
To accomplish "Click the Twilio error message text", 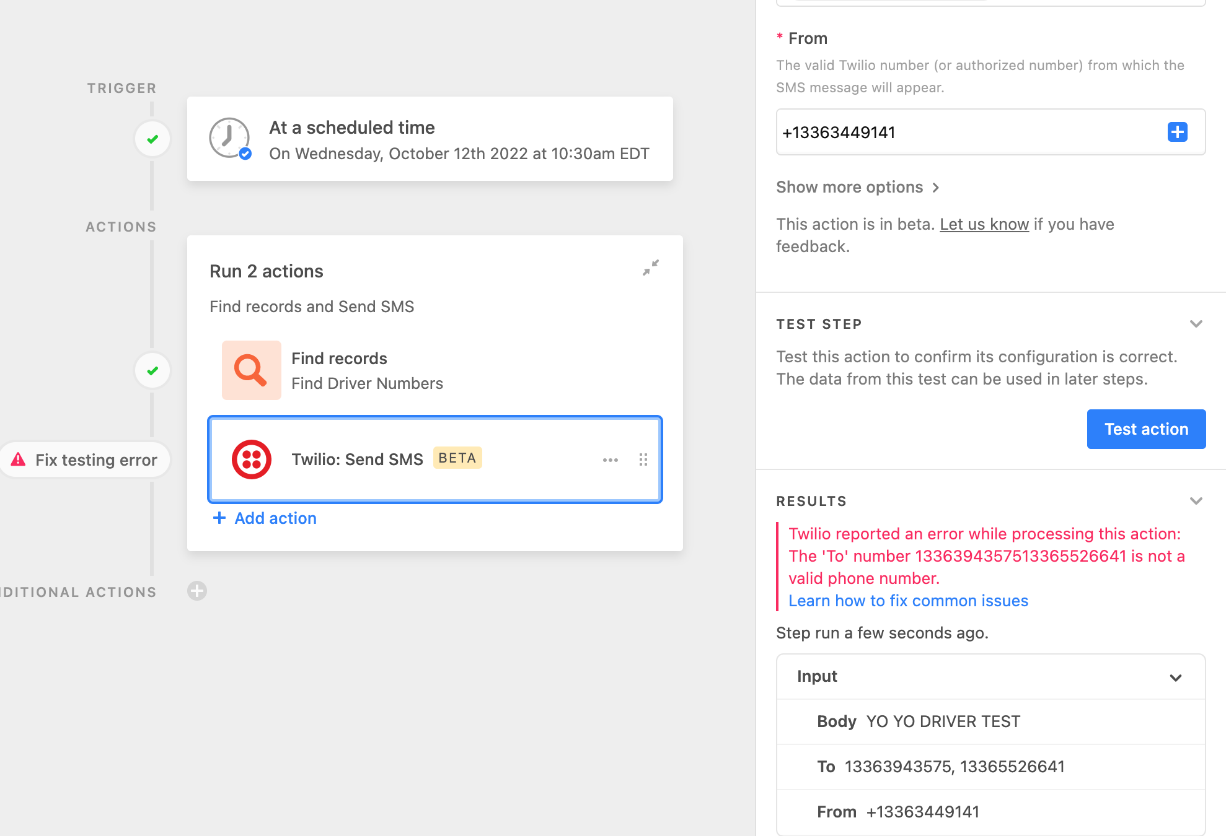I will pos(986,556).
